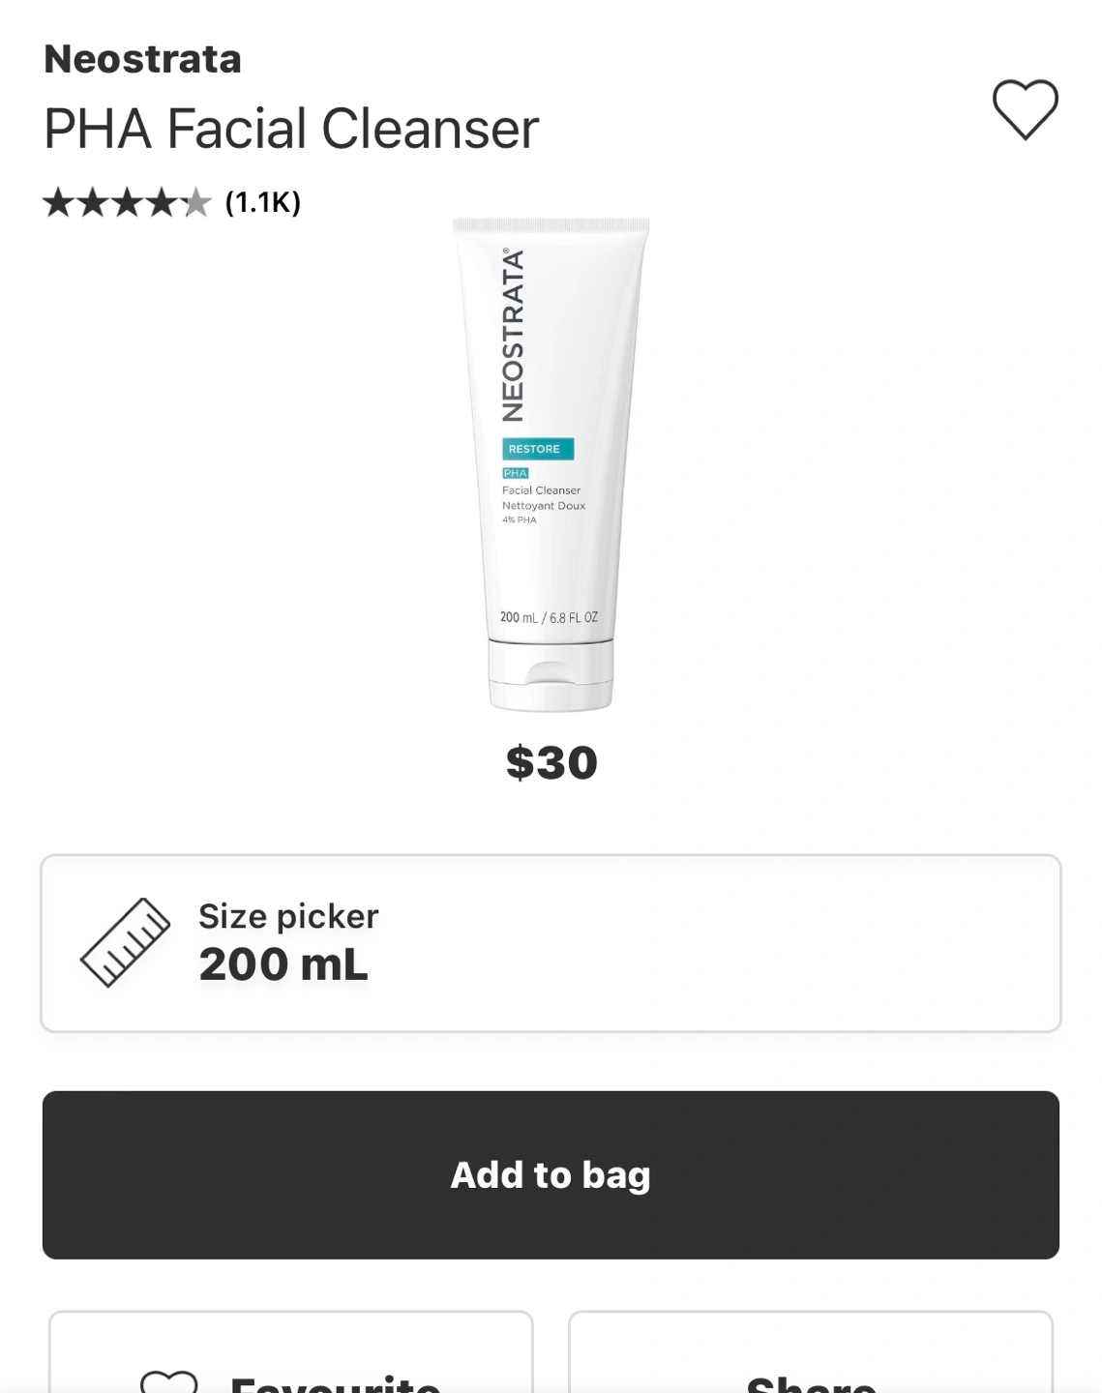Click the Add to bag button
This screenshot has height=1393, width=1102.
point(551,1175)
